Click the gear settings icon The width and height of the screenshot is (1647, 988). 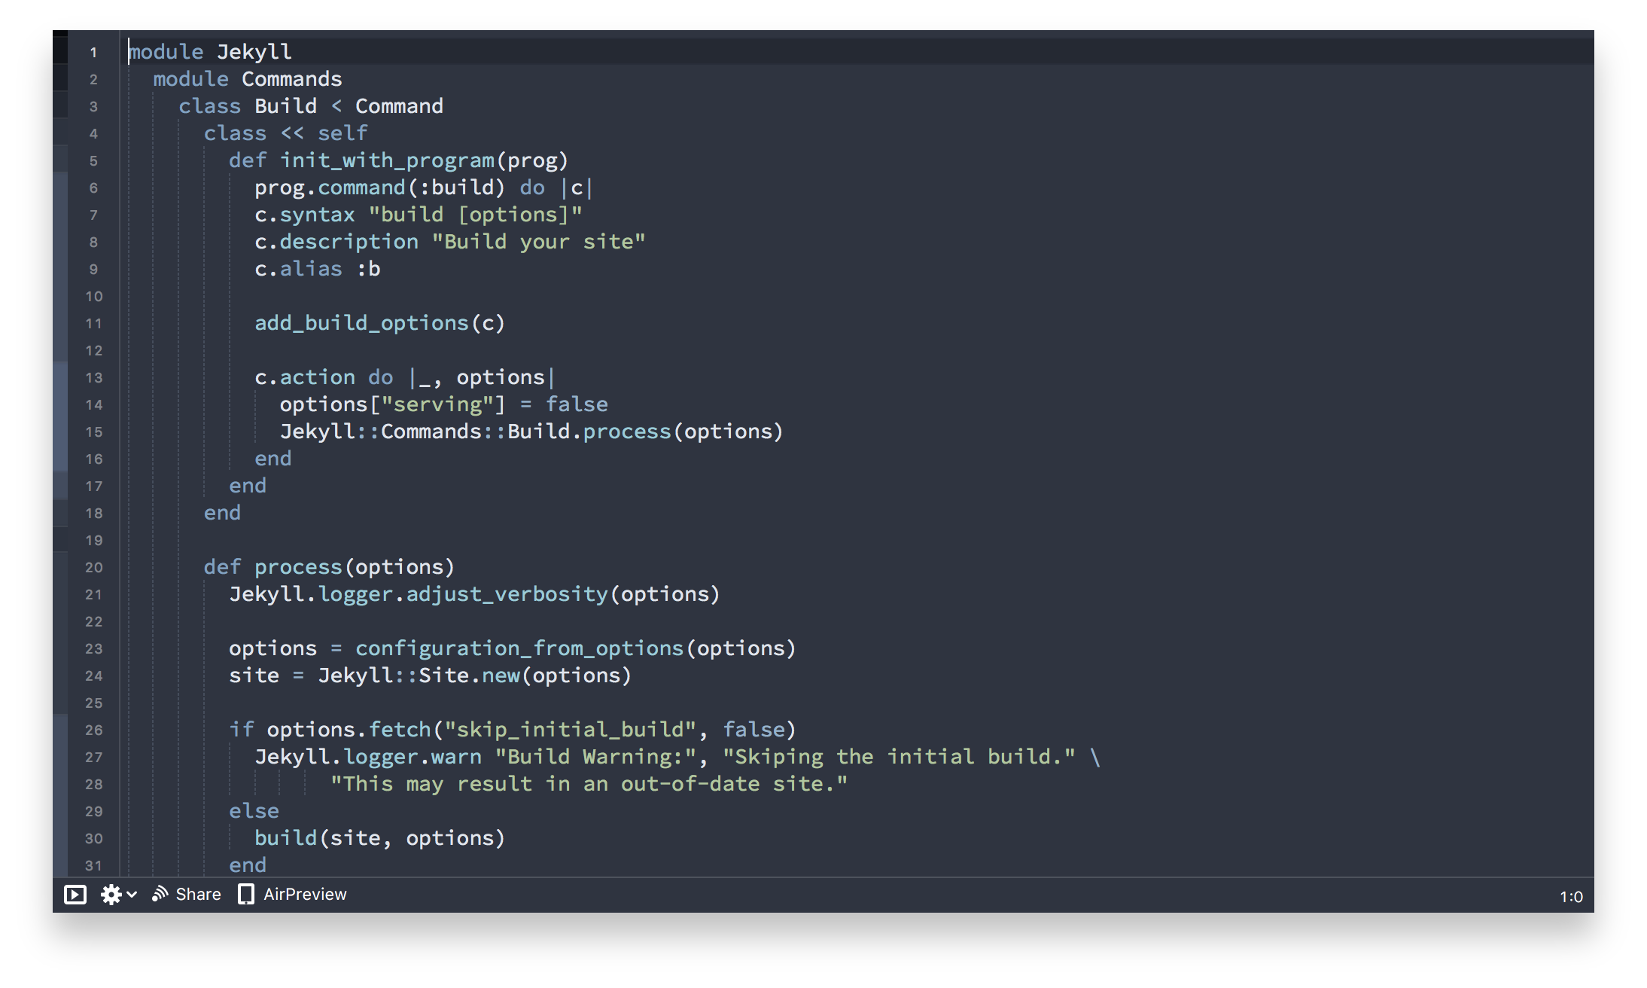111,895
